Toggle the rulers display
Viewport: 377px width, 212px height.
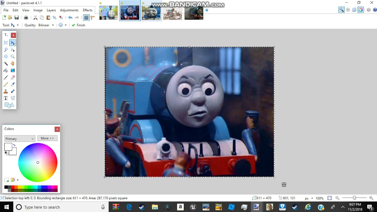click(93, 18)
